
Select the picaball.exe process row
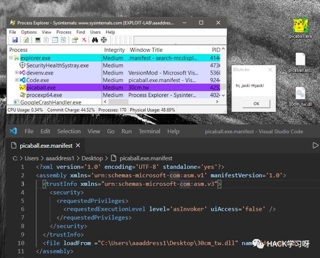click(x=114, y=87)
